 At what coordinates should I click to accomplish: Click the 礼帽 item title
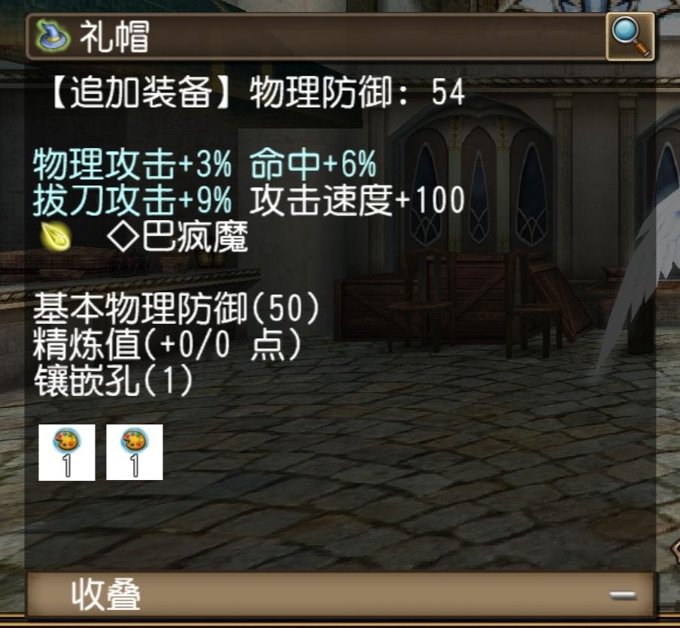click(x=114, y=38)
